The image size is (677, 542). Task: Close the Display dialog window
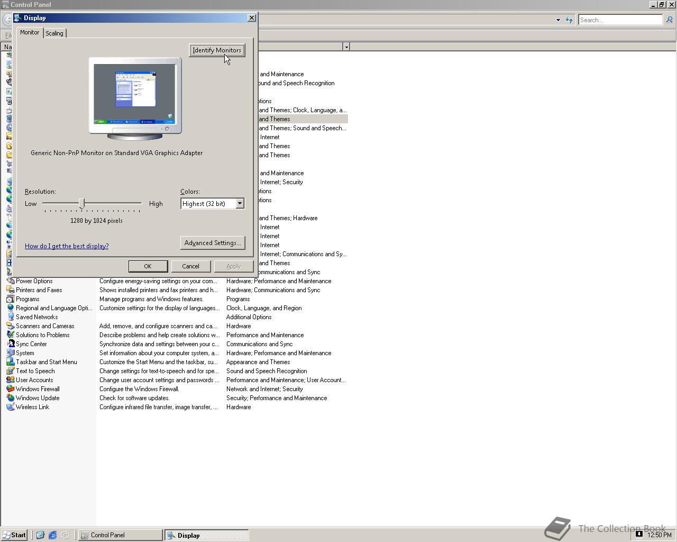pos(251,18)
